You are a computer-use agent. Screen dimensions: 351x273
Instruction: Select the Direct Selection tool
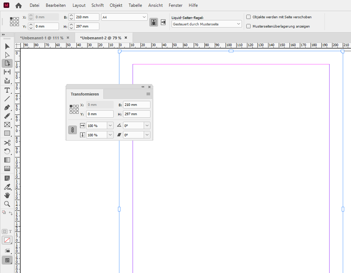(7, 54)
